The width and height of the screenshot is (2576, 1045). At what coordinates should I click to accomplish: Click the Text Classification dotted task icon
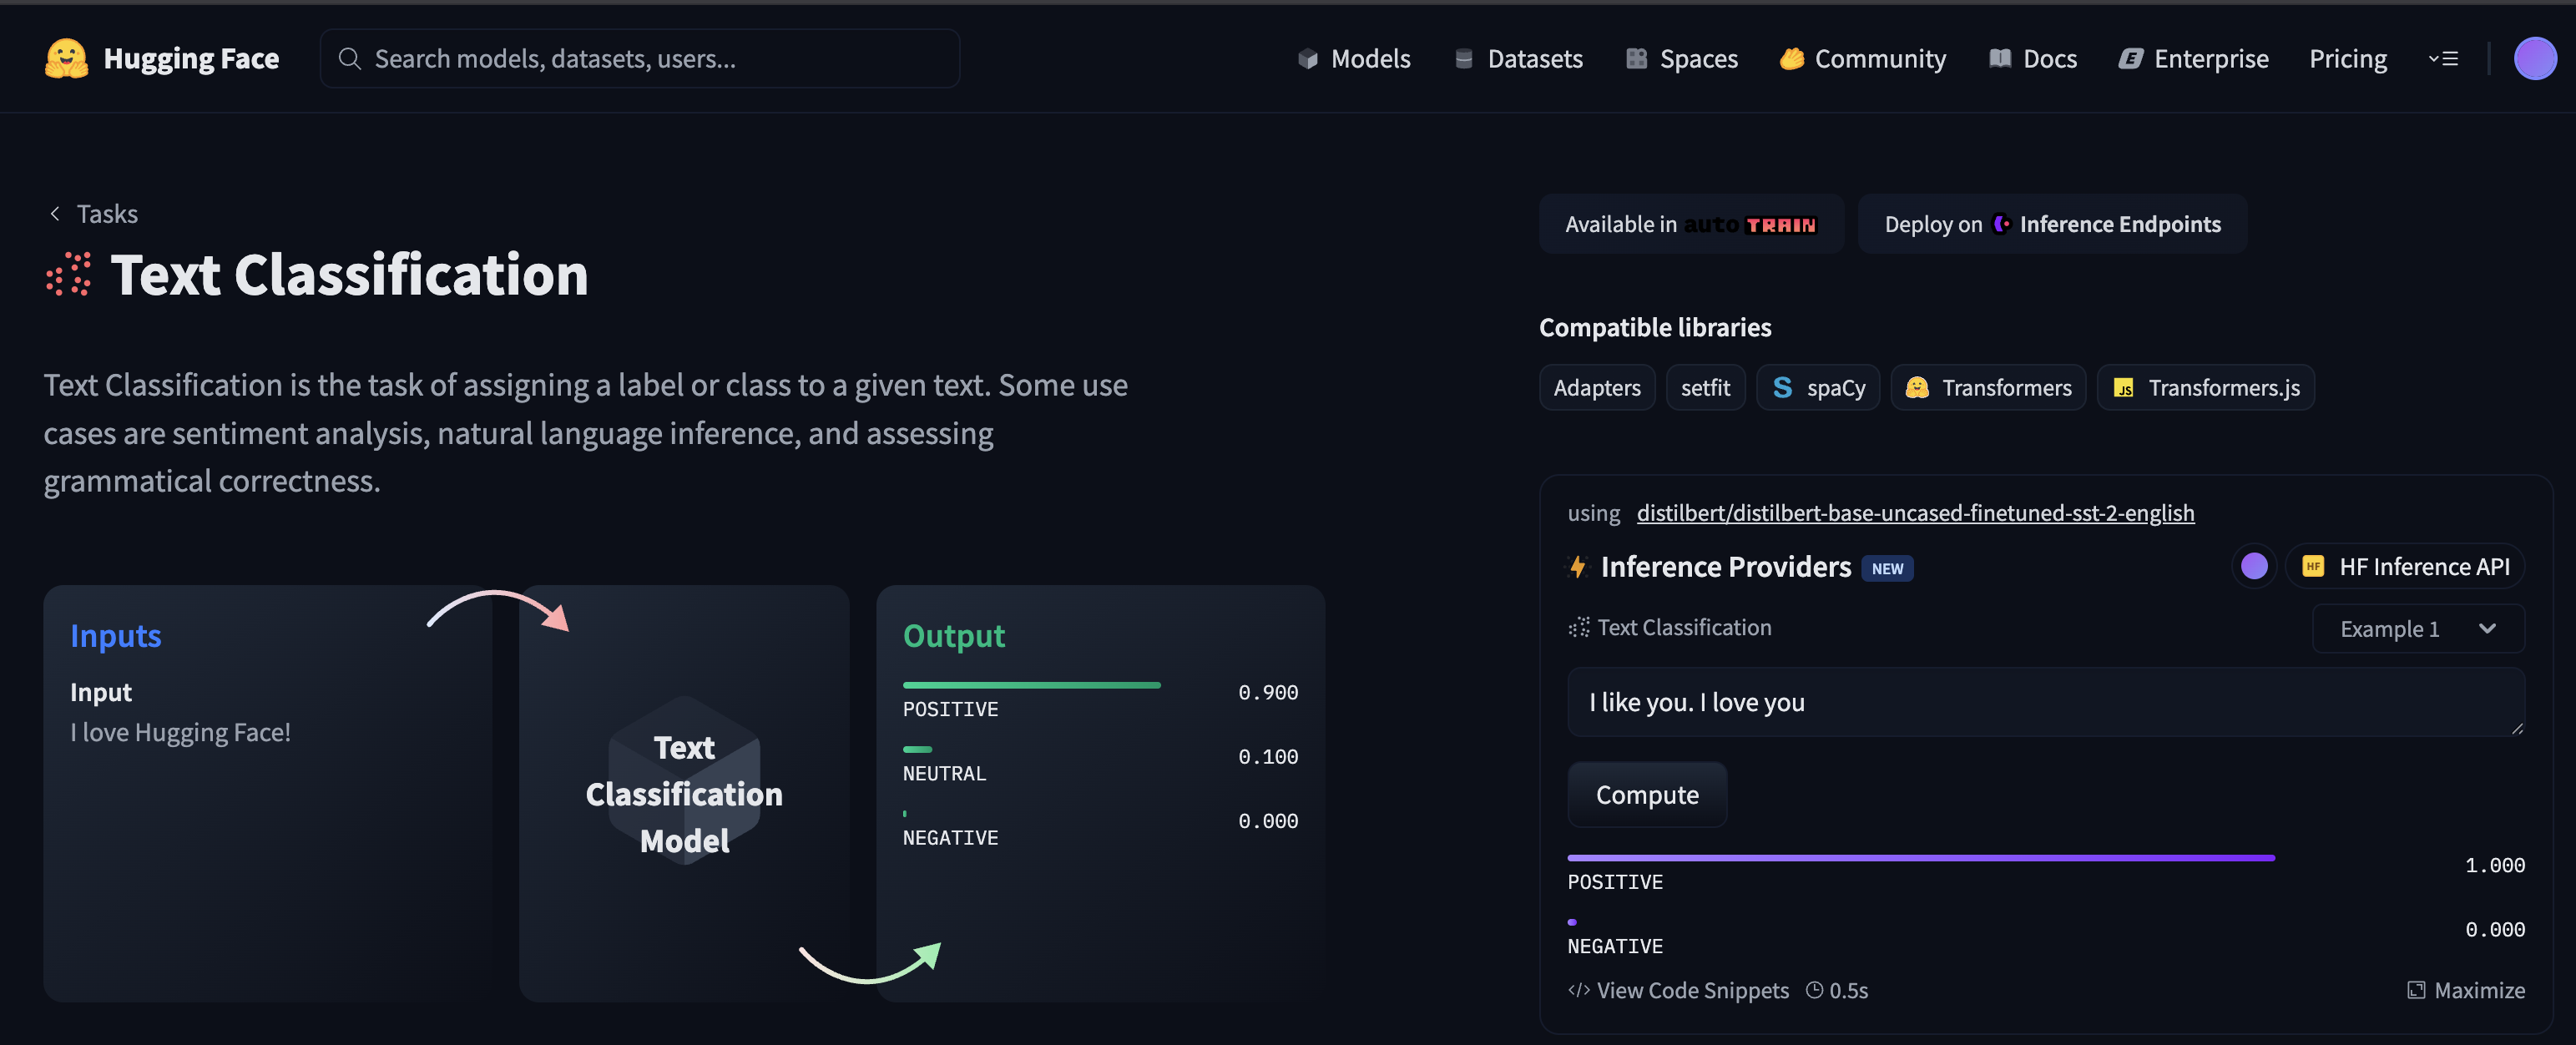click(x=69, y=274)
